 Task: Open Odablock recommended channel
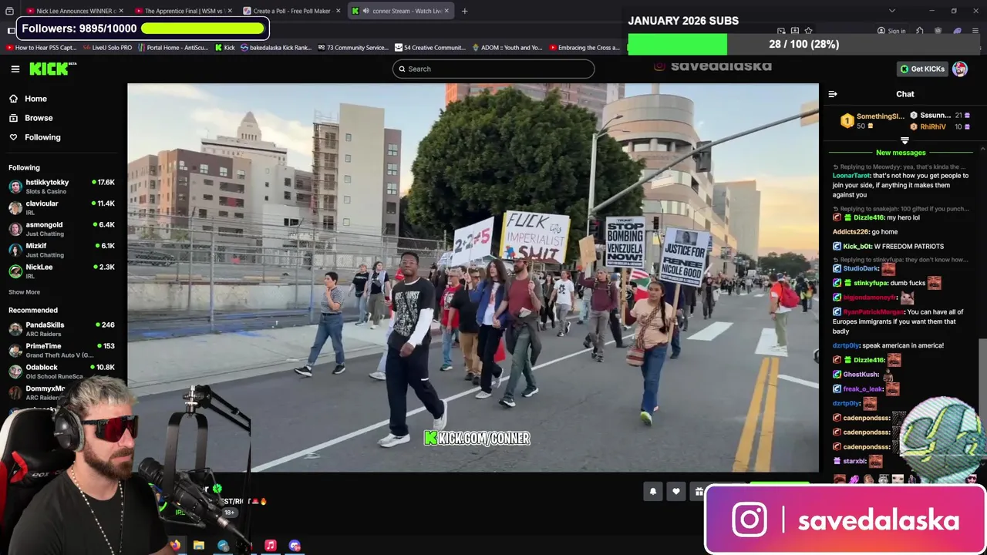click(x=62, y=372)
